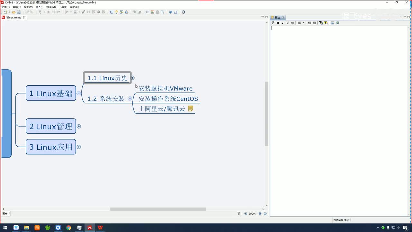The height and width of the screenshot is (232, 412).
Task: Zoom in with the plus button
Action: 260,213
